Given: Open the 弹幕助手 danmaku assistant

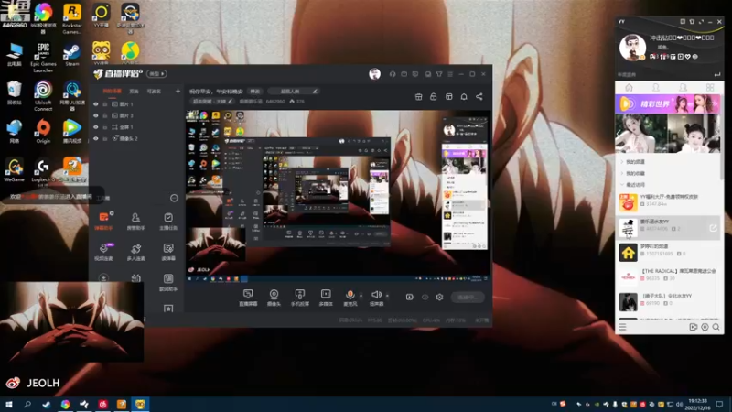Looking at the screenshot, I should pyautogui.click(x=103, y=222).
